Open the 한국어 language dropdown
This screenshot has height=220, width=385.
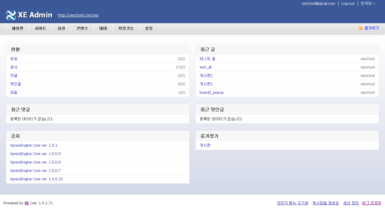click(x=368, y=3)
